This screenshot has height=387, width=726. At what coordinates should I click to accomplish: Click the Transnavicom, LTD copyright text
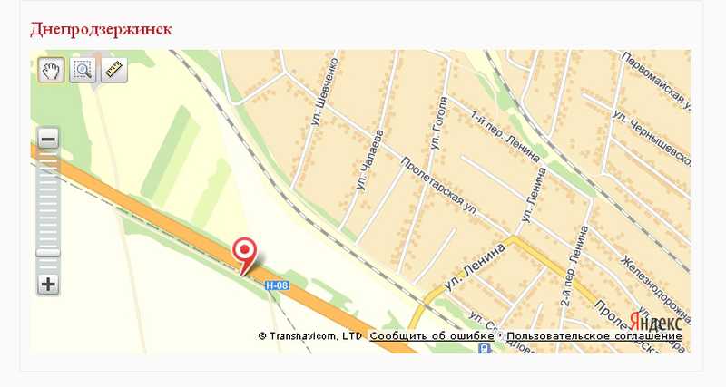pos(310,336)
